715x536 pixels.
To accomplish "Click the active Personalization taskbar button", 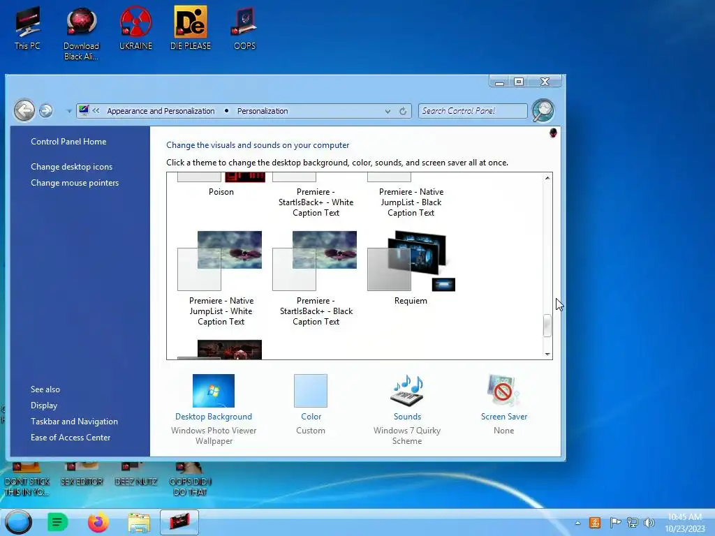I will [179, 522].
